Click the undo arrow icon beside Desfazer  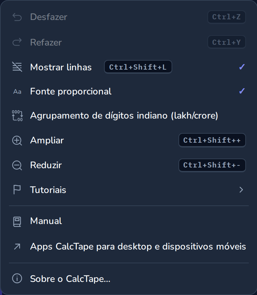coord(17,17)
